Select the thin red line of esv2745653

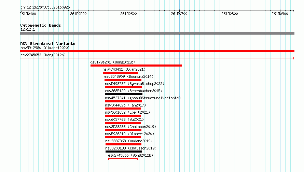[x=157, y=58]
